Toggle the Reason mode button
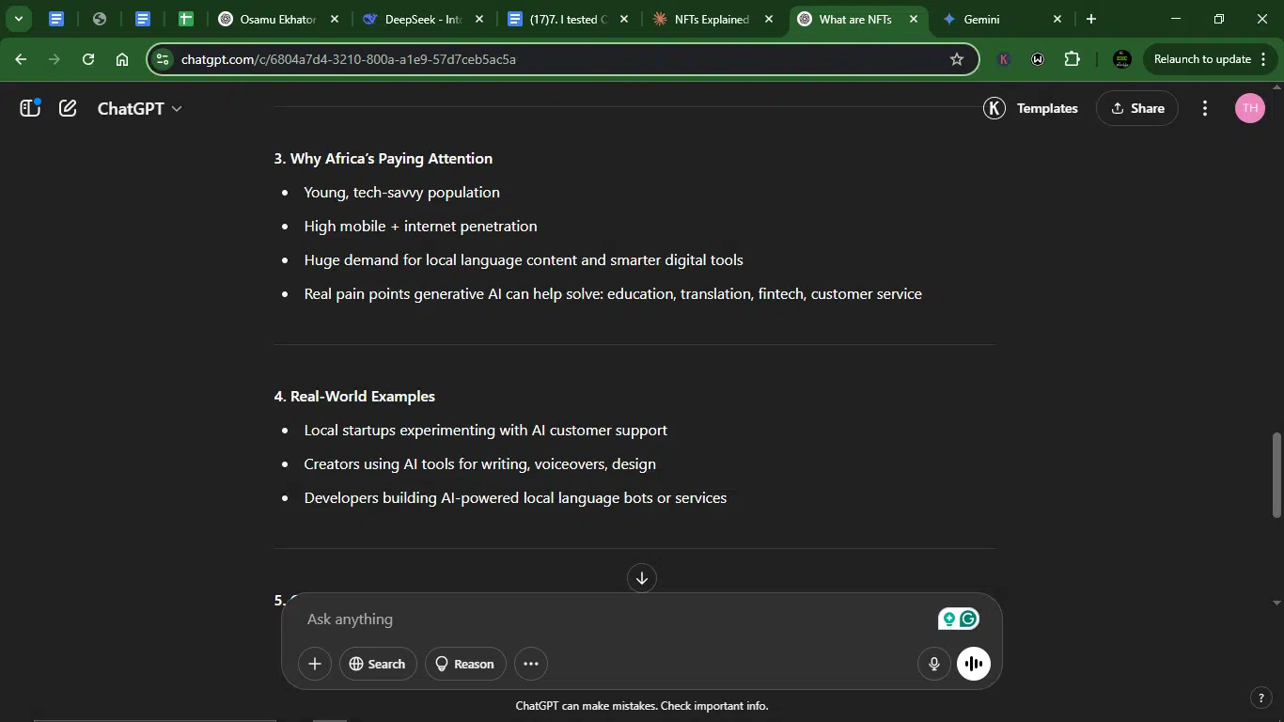This screenshot has width=1284, height=722. 465,664
